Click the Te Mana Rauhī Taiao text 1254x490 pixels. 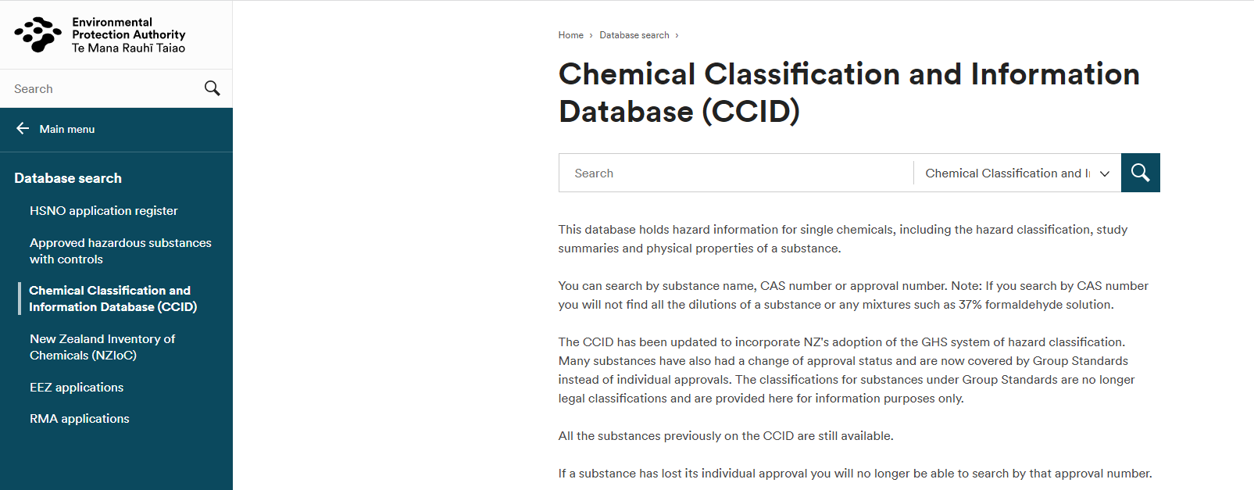129,48
